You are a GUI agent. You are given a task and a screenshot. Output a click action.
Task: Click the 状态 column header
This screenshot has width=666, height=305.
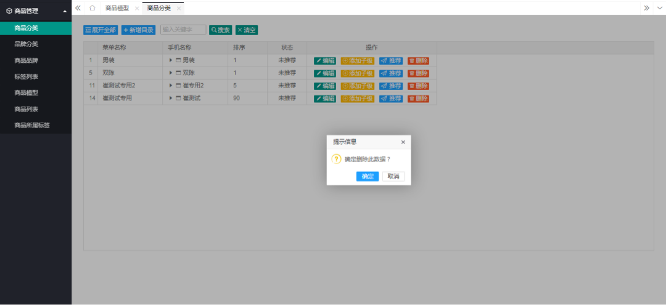[287, 47]
